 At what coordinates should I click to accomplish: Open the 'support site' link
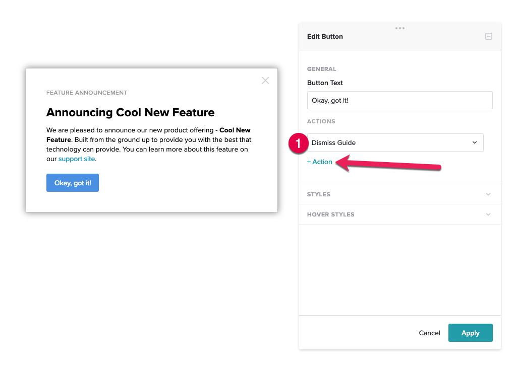(x=77, y=159)
